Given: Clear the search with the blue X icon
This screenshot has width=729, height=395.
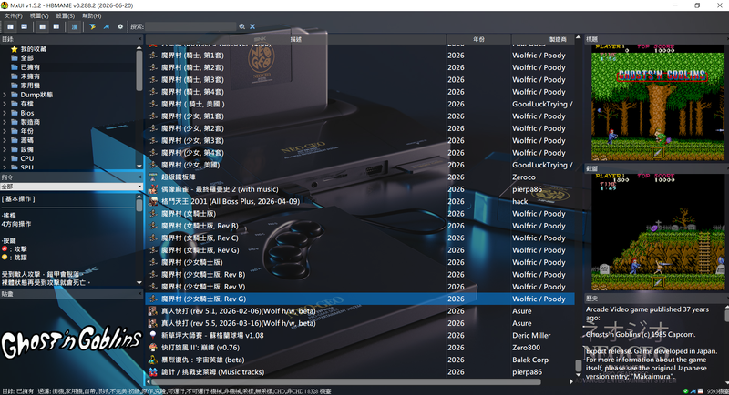Looking at the screenshot, I should click(x=252, y=27).
